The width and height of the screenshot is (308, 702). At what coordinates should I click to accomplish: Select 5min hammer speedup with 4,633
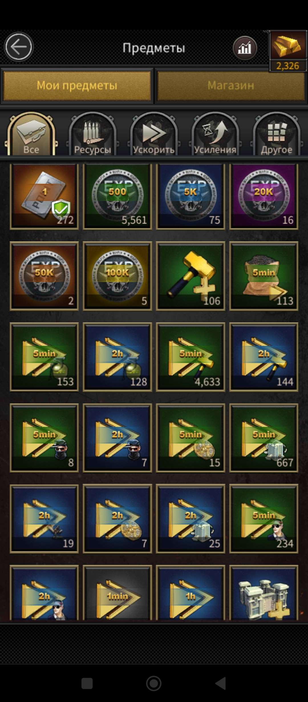(x=191, y=357)
